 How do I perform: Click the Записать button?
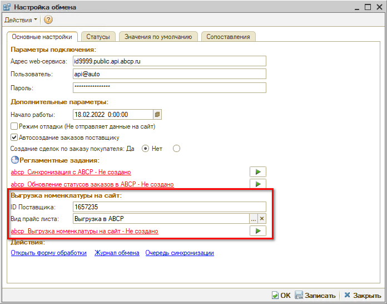315,295
